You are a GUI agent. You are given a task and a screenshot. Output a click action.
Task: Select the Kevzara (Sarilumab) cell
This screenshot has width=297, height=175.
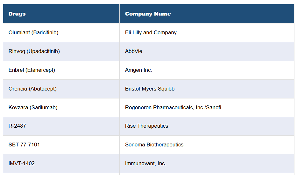pyautogui.click(x=33, y=107)
